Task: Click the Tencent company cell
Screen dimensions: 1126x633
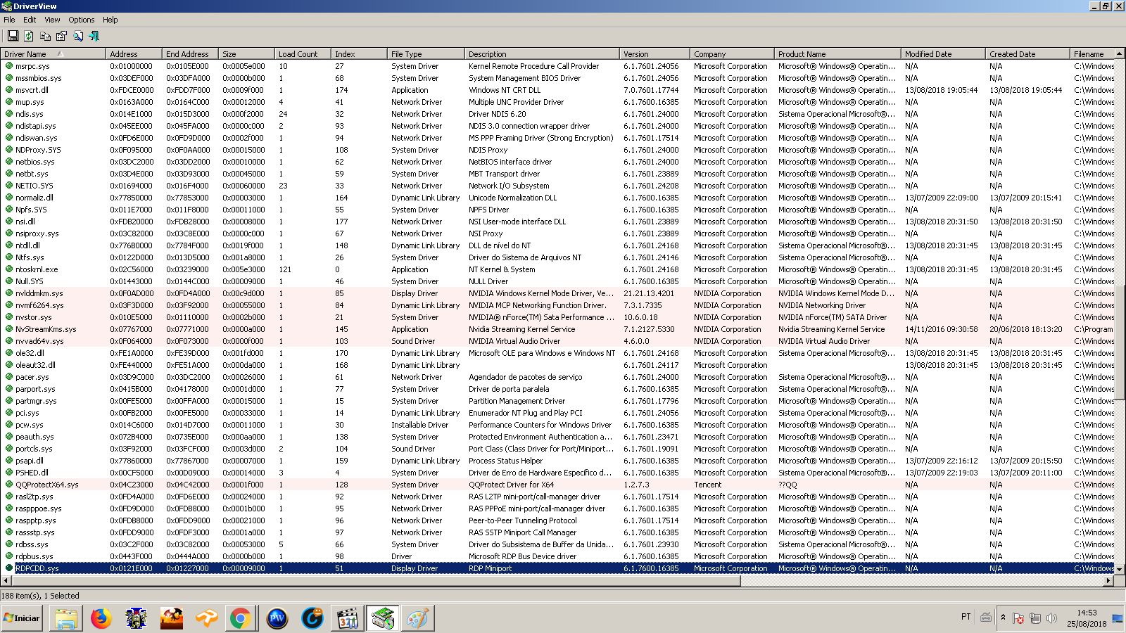Action: (707, 485)
